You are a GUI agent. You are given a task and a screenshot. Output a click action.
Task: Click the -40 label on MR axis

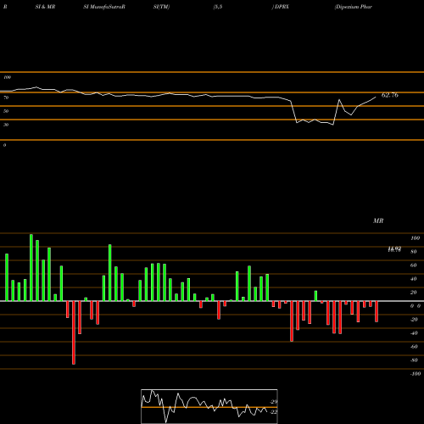(x=414, y=333)
